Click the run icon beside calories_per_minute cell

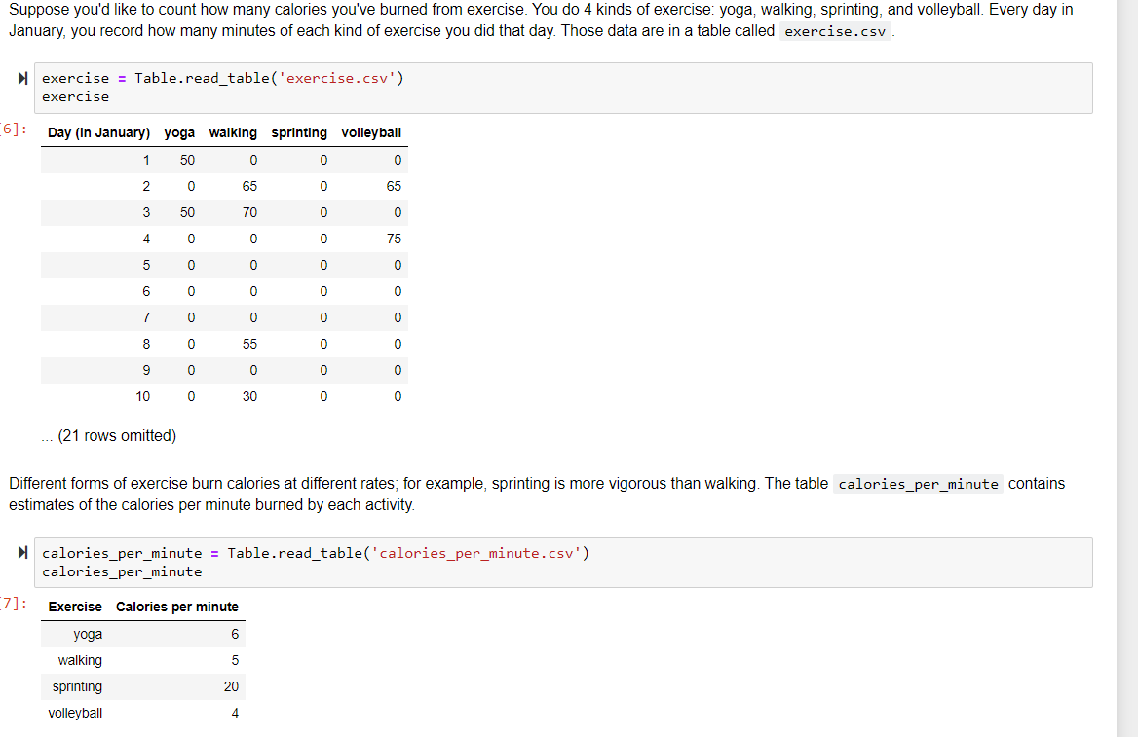[x=20, y=553]
